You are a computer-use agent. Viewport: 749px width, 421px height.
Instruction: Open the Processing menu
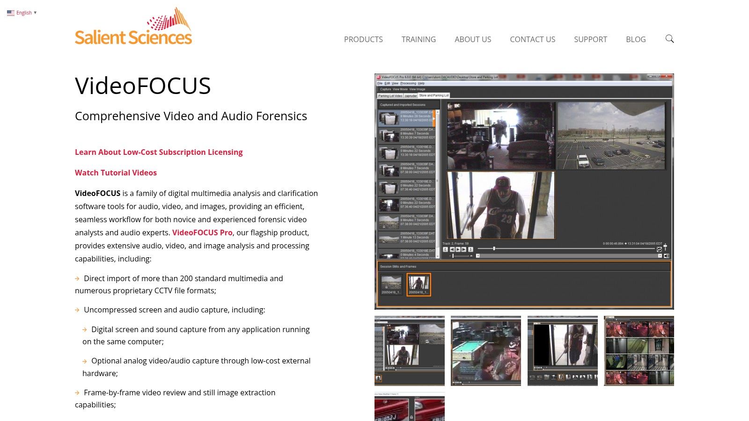(x=408, y=83)
